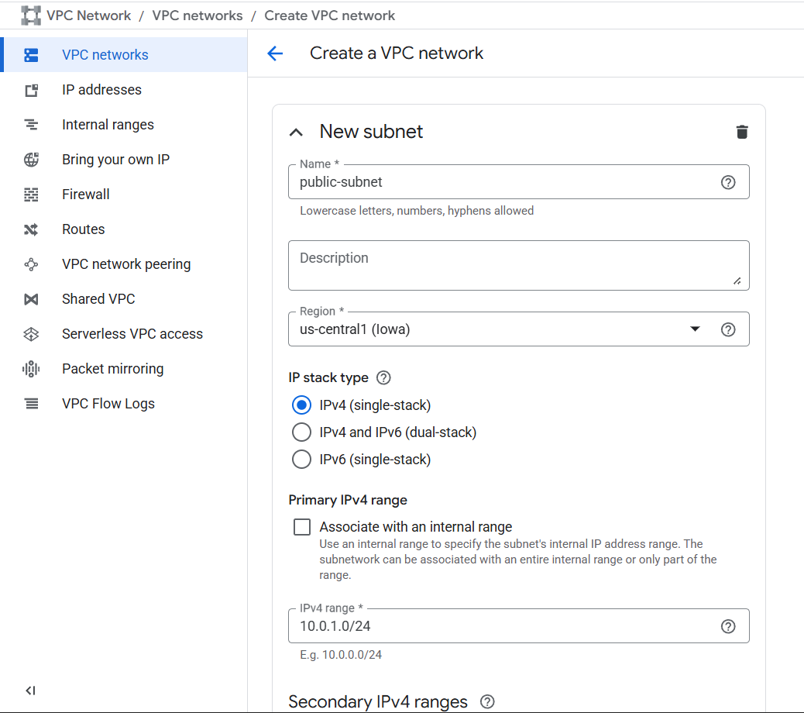Image resolution: width=804 pixels, height=713 pixels.
Task: Click the help icon beside the Region dropdown
Action: pos(727,329)
